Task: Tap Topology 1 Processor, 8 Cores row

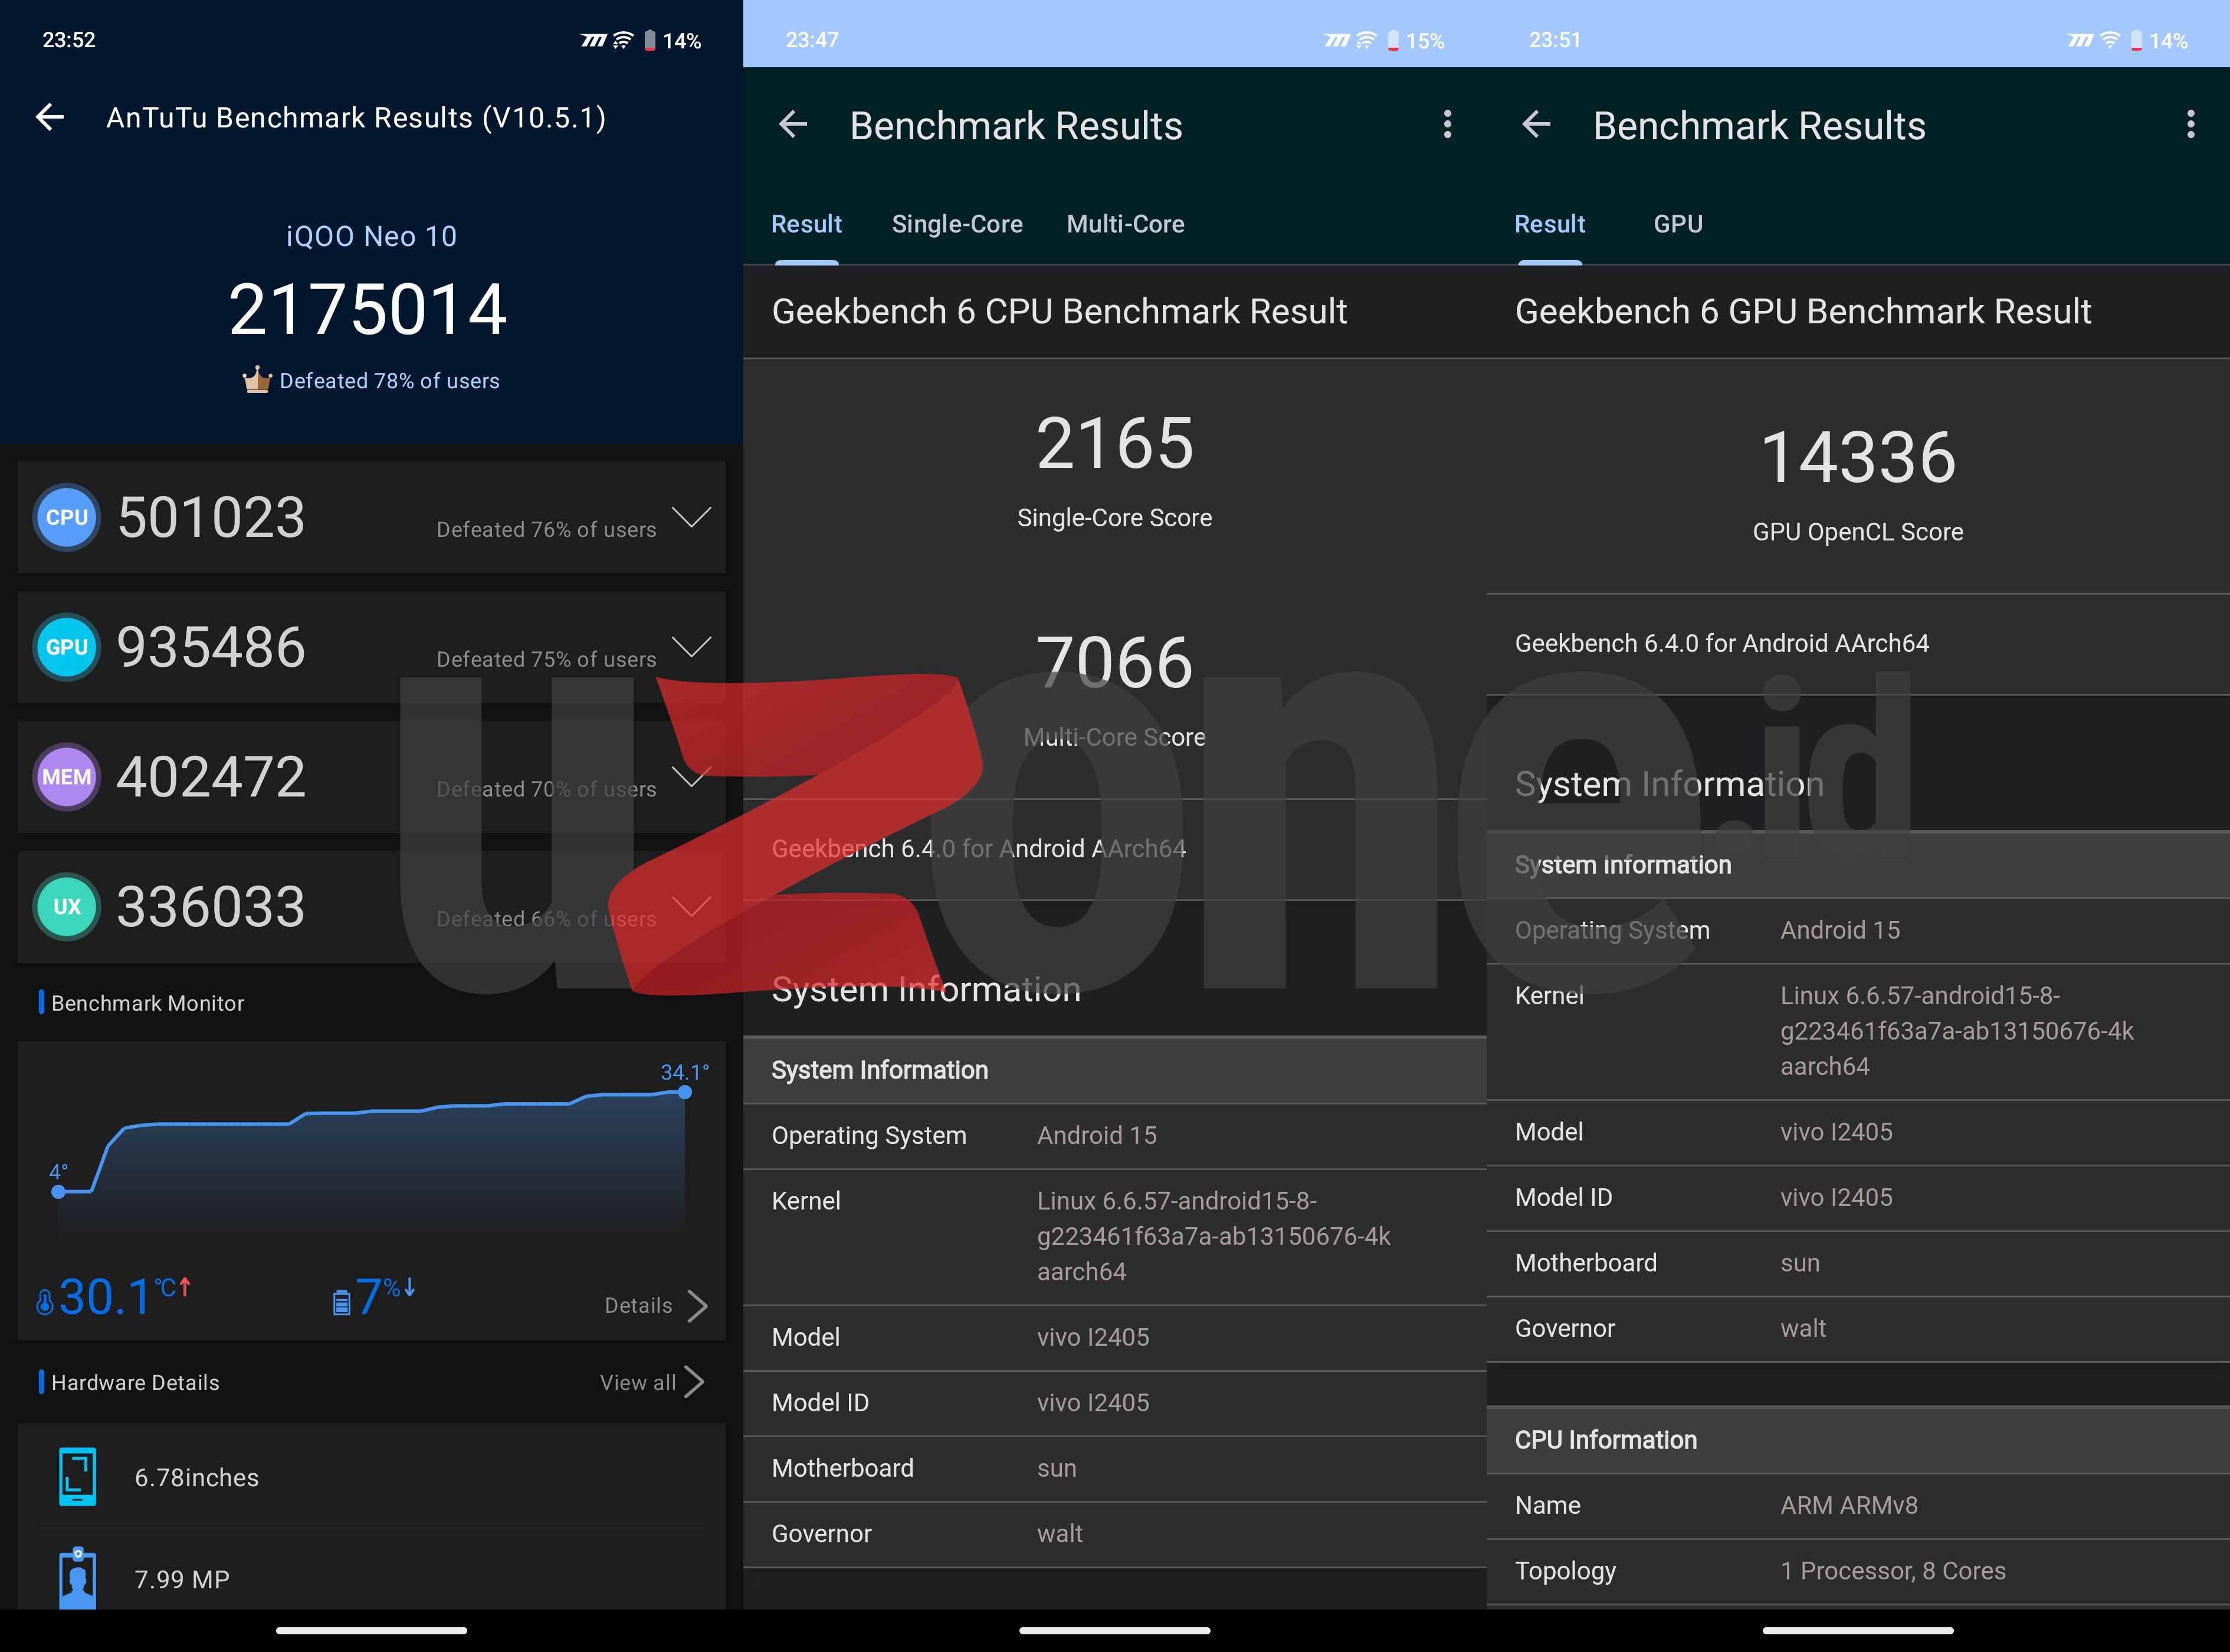Action: 1858,1571
